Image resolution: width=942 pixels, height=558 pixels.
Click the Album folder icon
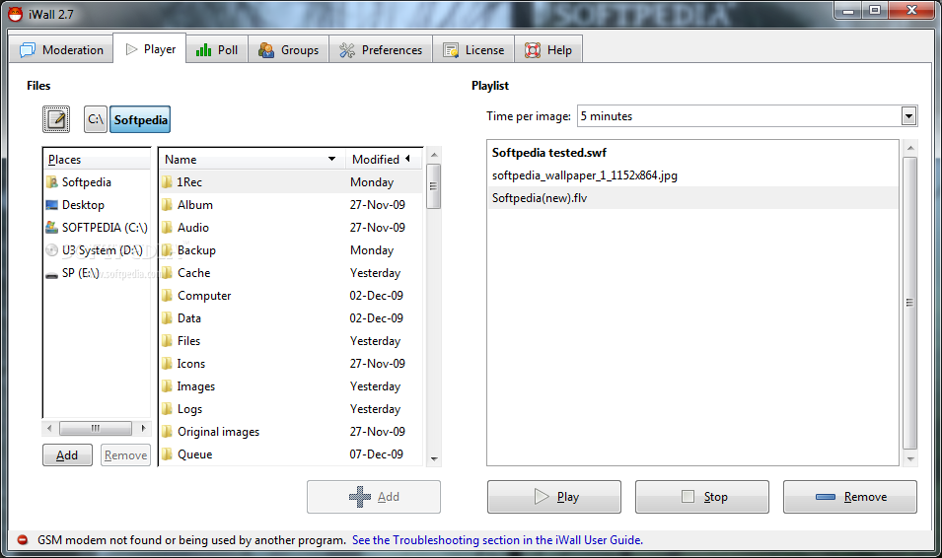click(167, 205)
